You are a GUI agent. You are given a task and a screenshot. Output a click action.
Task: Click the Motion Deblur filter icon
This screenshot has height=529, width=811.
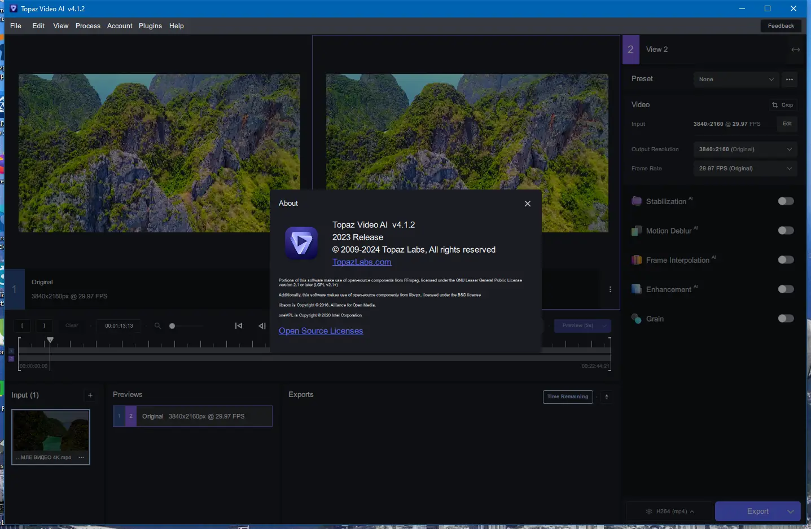[637, 231]
